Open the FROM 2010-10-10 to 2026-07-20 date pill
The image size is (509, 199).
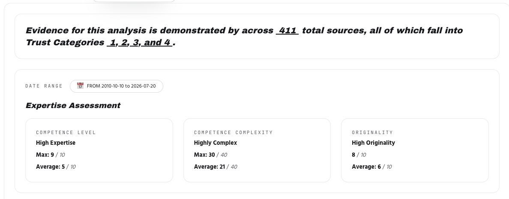(x=116, y=86)
